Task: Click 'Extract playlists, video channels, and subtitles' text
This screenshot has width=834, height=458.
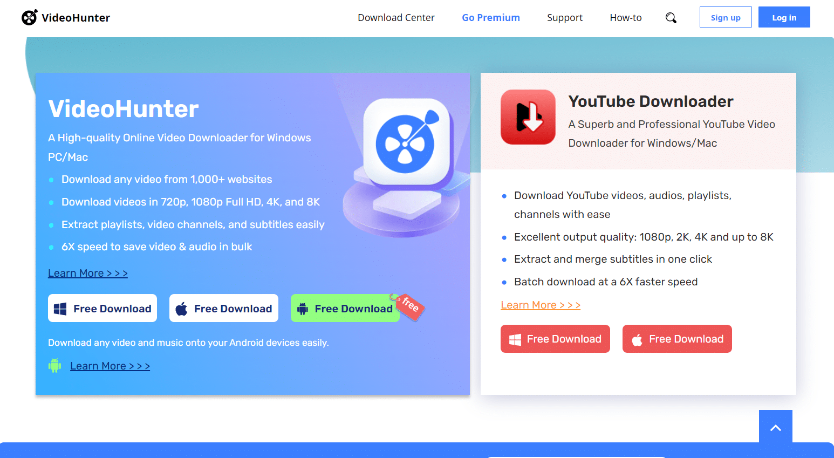Action: click(x=193, y=224)
